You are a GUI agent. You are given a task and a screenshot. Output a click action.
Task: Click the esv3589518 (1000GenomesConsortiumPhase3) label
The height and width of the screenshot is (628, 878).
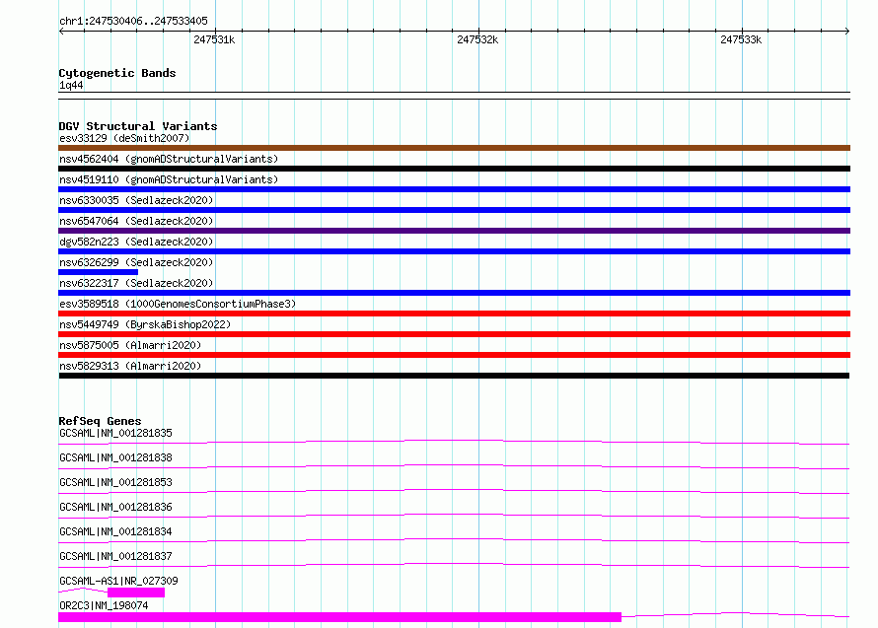pyautogui.click(x=178, y=304)
